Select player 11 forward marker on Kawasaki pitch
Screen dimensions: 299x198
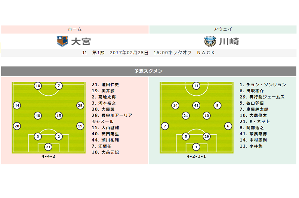pos(196,86)
